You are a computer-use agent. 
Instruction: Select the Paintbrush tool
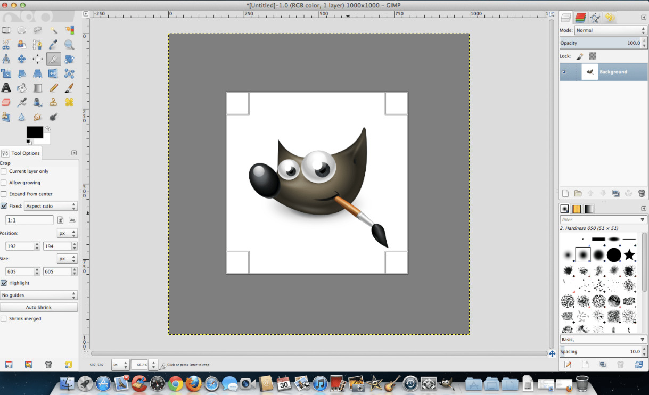[x=69, y=88]
